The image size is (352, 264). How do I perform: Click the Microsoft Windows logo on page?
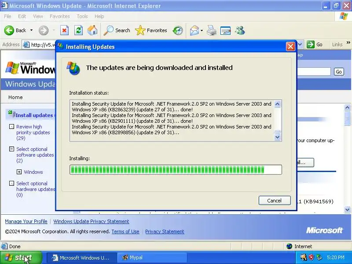tap(30, 68)
